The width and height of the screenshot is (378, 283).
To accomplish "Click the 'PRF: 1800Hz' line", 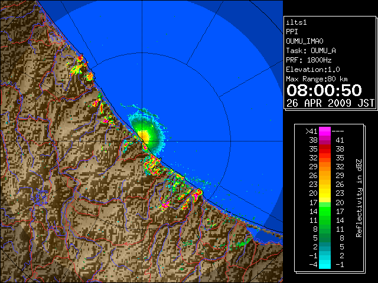I will (309, 60).
